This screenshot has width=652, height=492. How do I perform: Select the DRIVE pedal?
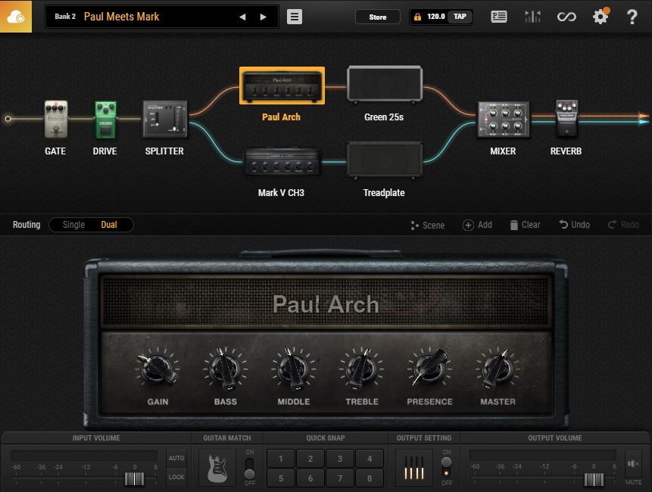coord(105,120)
